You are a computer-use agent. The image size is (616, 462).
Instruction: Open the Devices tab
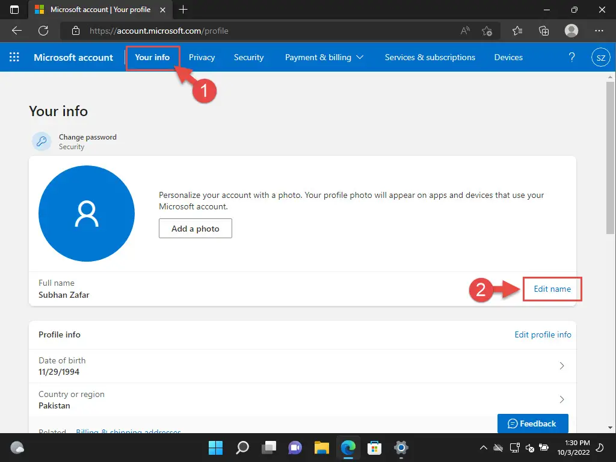[x=508, y=57]
